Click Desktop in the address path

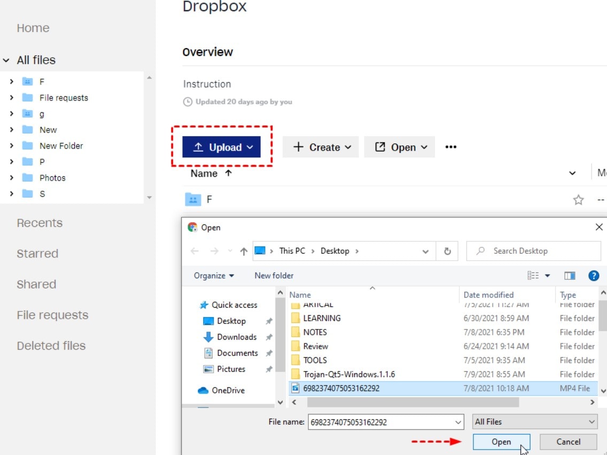[x=335, y=250]
